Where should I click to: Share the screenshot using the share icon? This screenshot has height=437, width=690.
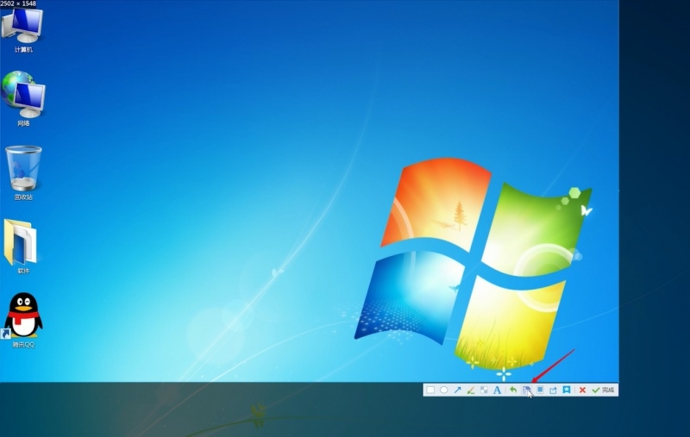(x=553, y=390)
